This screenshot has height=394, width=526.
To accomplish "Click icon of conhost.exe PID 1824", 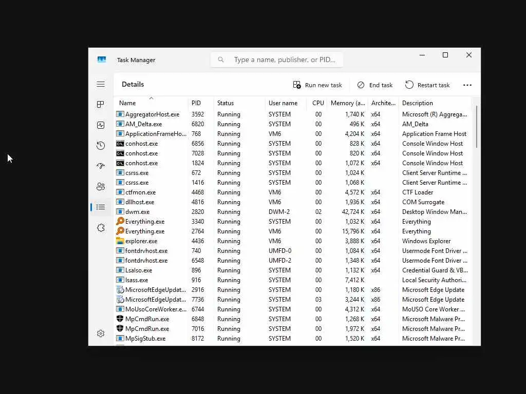I will (120, 163).
